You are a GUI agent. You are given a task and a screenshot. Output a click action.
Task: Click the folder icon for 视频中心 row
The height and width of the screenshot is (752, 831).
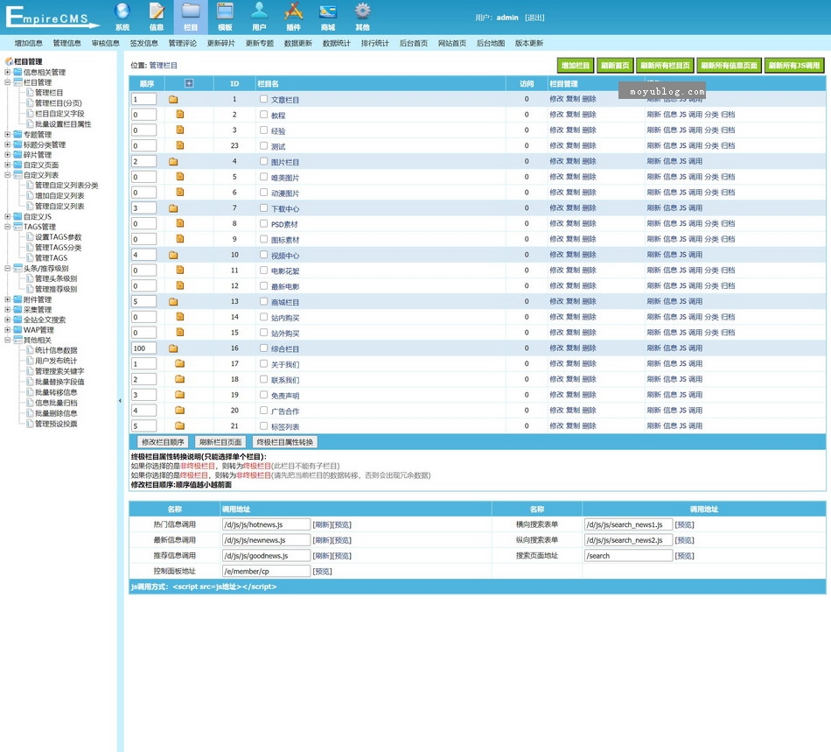(173, 255)
